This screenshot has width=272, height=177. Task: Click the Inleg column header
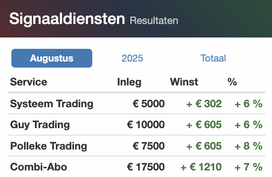(129, 82)
